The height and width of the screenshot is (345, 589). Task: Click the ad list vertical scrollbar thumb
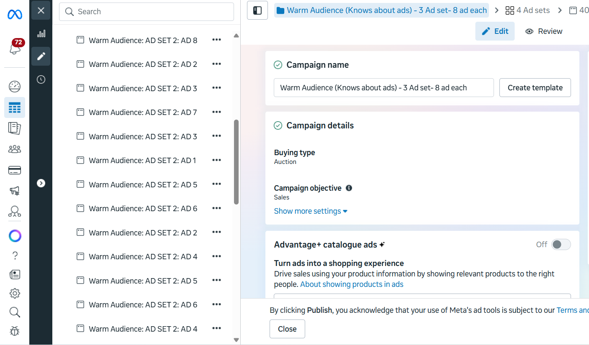click(236, 162)
